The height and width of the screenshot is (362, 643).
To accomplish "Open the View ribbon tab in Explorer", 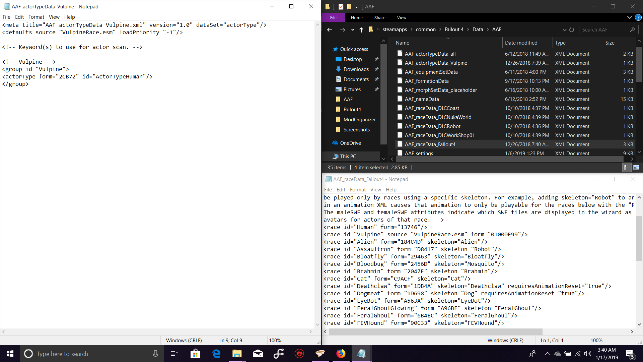I will (x=402, y=17).
